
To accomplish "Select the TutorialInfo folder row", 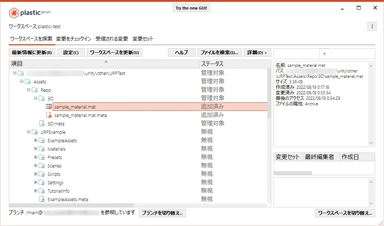I will click(x=138, y=191).
